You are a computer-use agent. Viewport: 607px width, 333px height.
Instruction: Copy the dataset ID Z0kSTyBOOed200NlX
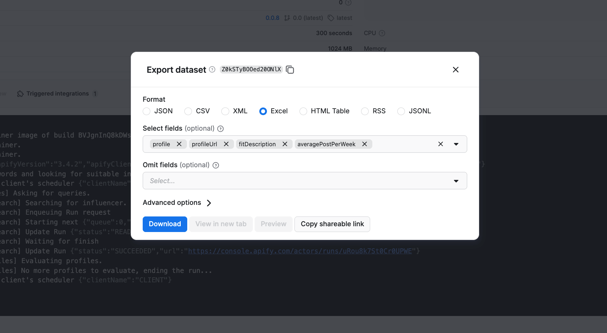[x=290, y=69]
